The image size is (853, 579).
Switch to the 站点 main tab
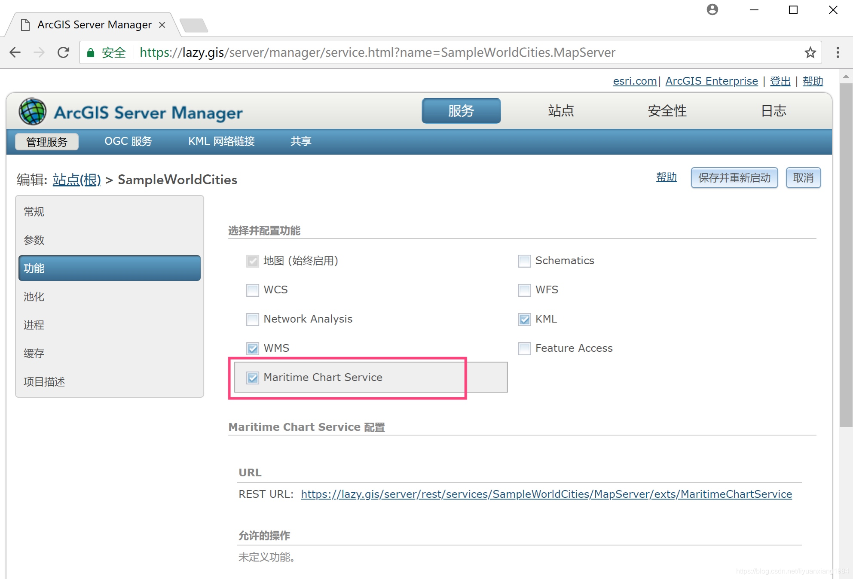[561, 111]
